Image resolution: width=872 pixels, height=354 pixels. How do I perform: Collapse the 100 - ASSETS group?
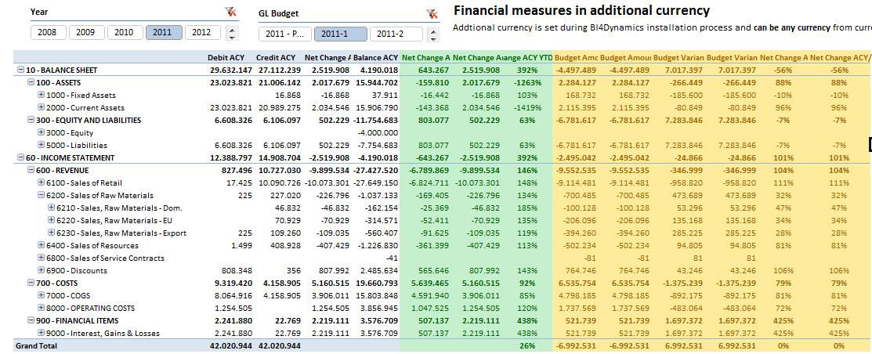click(x=31, y=82)
